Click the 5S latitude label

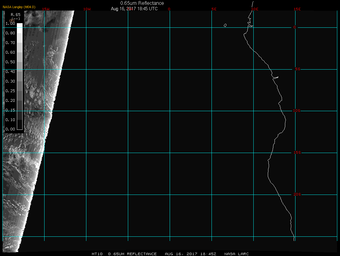pos(296,69)
